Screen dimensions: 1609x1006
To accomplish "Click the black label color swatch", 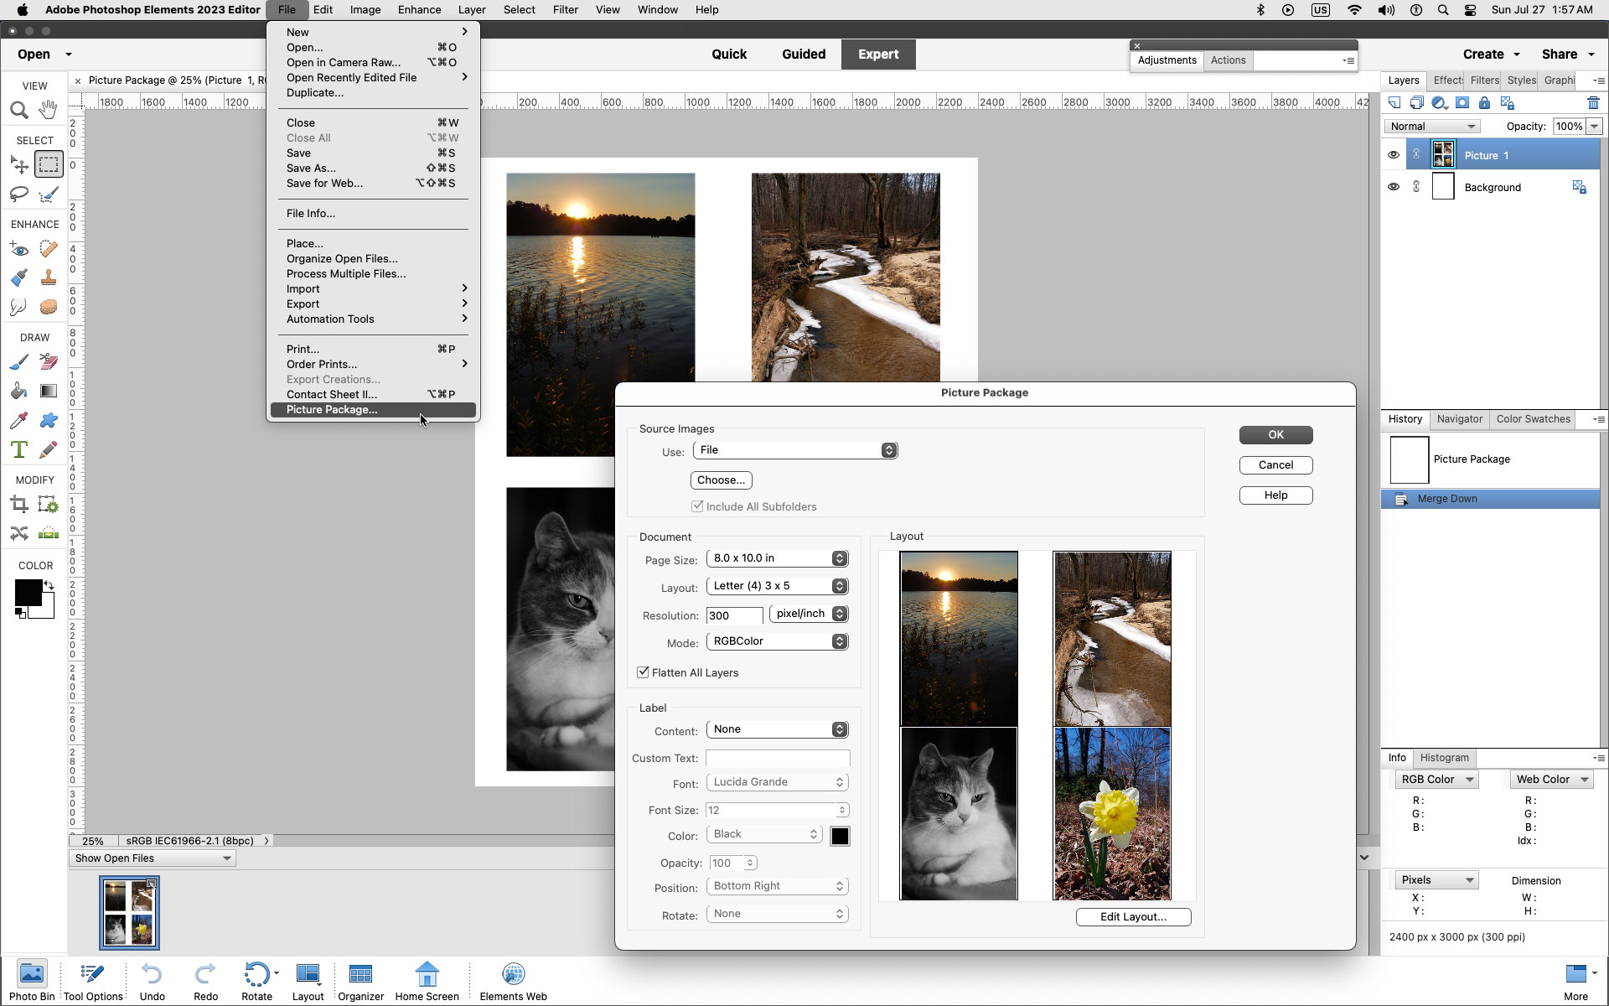I will click(841, 835).
